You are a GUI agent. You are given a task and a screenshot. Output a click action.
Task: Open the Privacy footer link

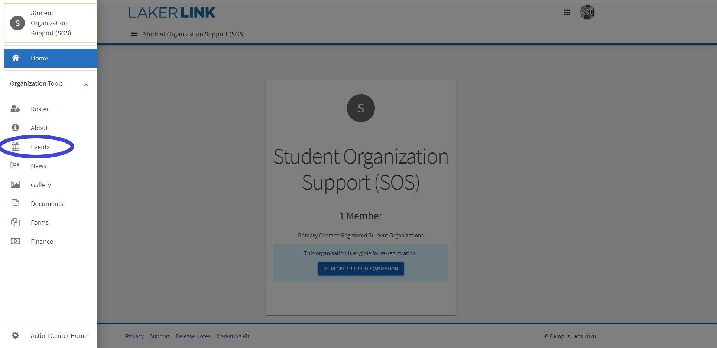click(x=134, y=336)
